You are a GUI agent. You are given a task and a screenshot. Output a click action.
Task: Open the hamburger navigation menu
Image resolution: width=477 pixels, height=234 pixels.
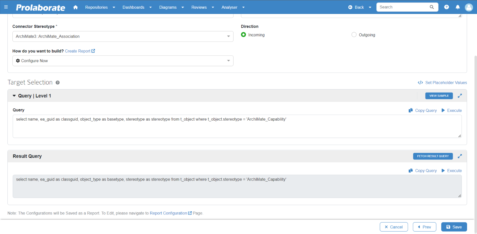(x=6, y=7)
